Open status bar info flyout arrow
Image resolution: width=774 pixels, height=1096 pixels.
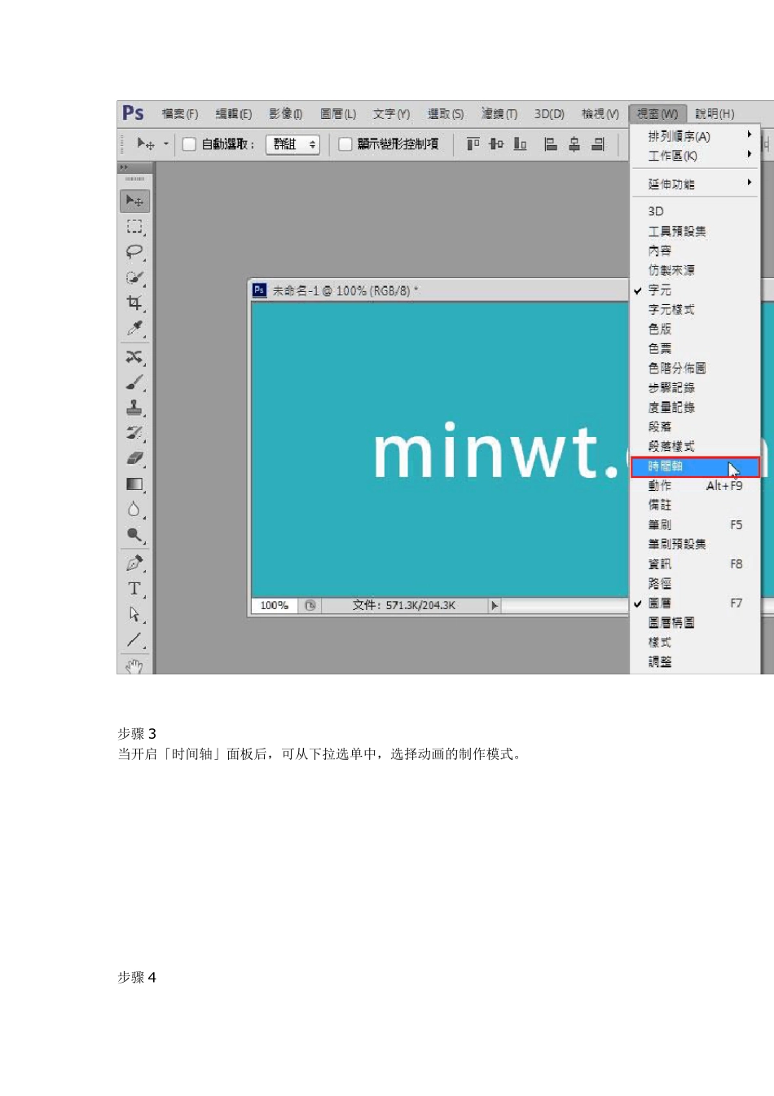coord(495,606)
